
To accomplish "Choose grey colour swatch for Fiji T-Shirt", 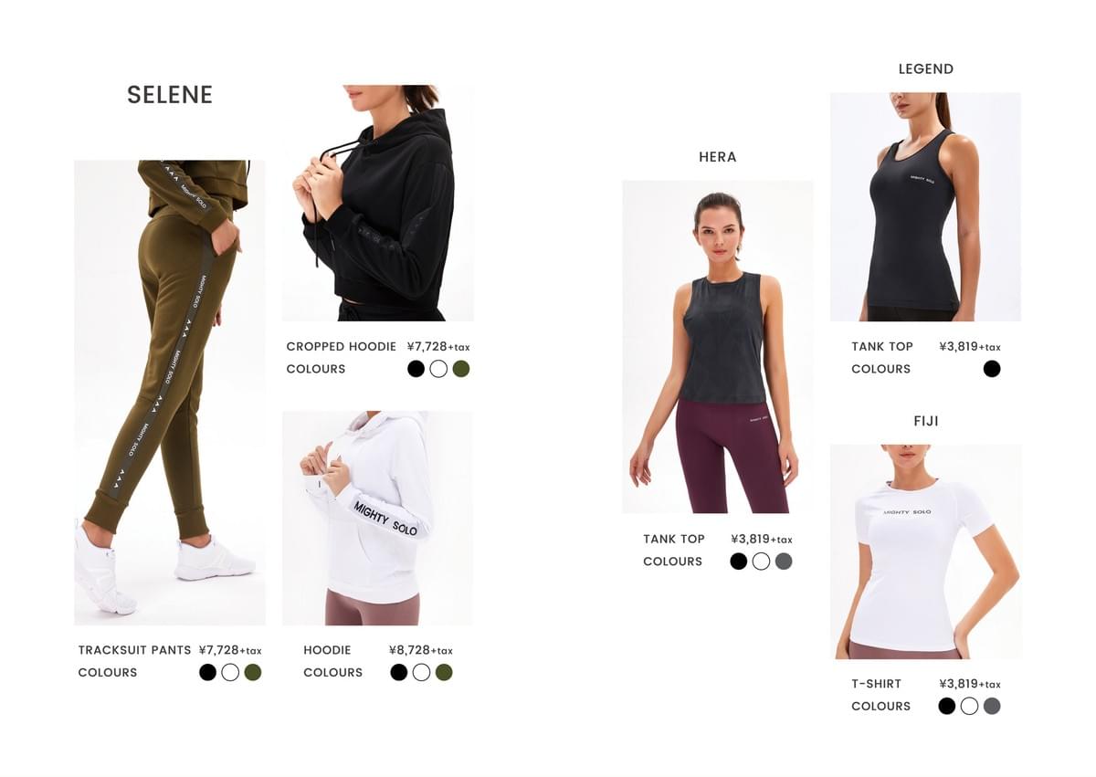I will [x=992, y=706].
